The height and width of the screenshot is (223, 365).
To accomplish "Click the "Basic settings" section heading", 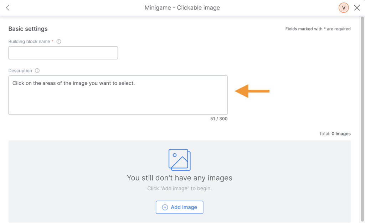I will (x=28, y=29).
